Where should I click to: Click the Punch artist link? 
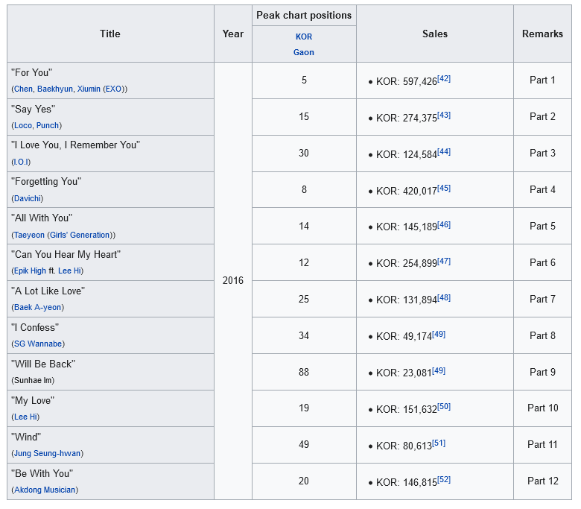tap(48, 125)
